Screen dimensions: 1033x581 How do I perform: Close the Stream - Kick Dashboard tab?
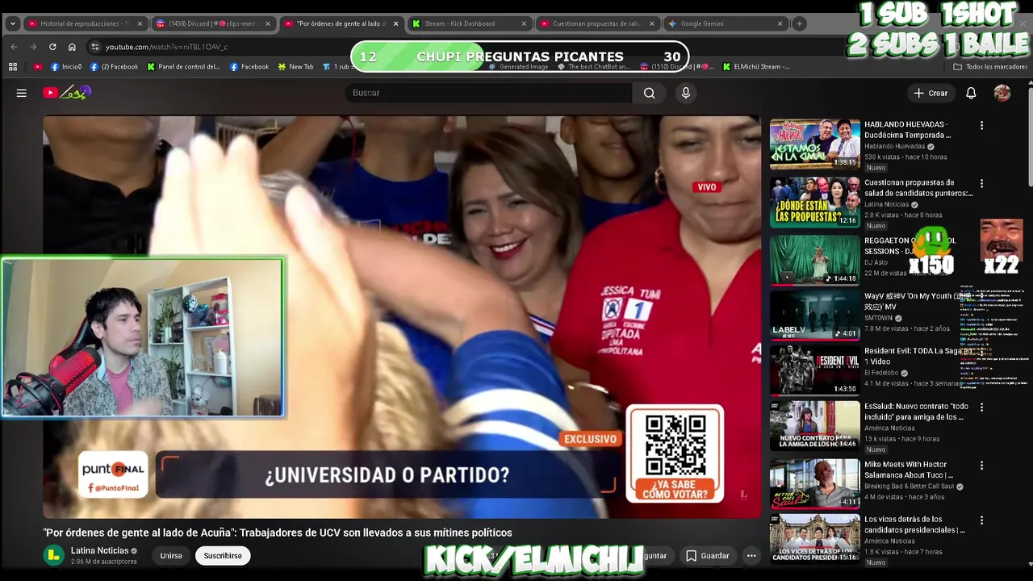click(524, 23)
